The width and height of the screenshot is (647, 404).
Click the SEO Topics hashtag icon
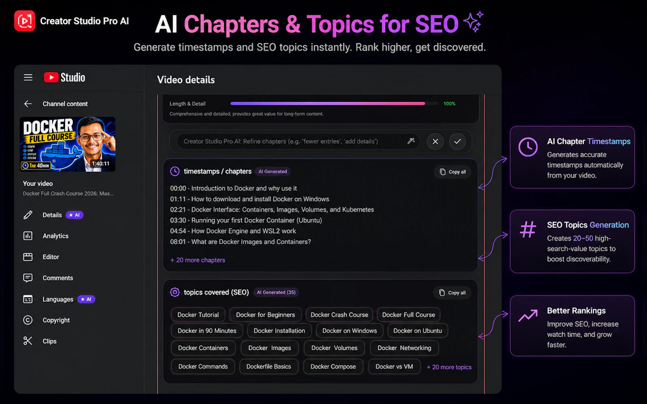(x=528, y=229)
